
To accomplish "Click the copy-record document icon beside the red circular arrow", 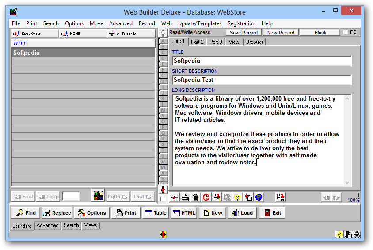I will (x=217, y=197).
